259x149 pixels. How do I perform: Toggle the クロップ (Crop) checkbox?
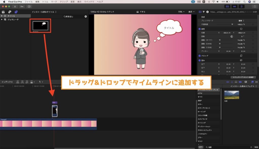[x=199, y=56]
